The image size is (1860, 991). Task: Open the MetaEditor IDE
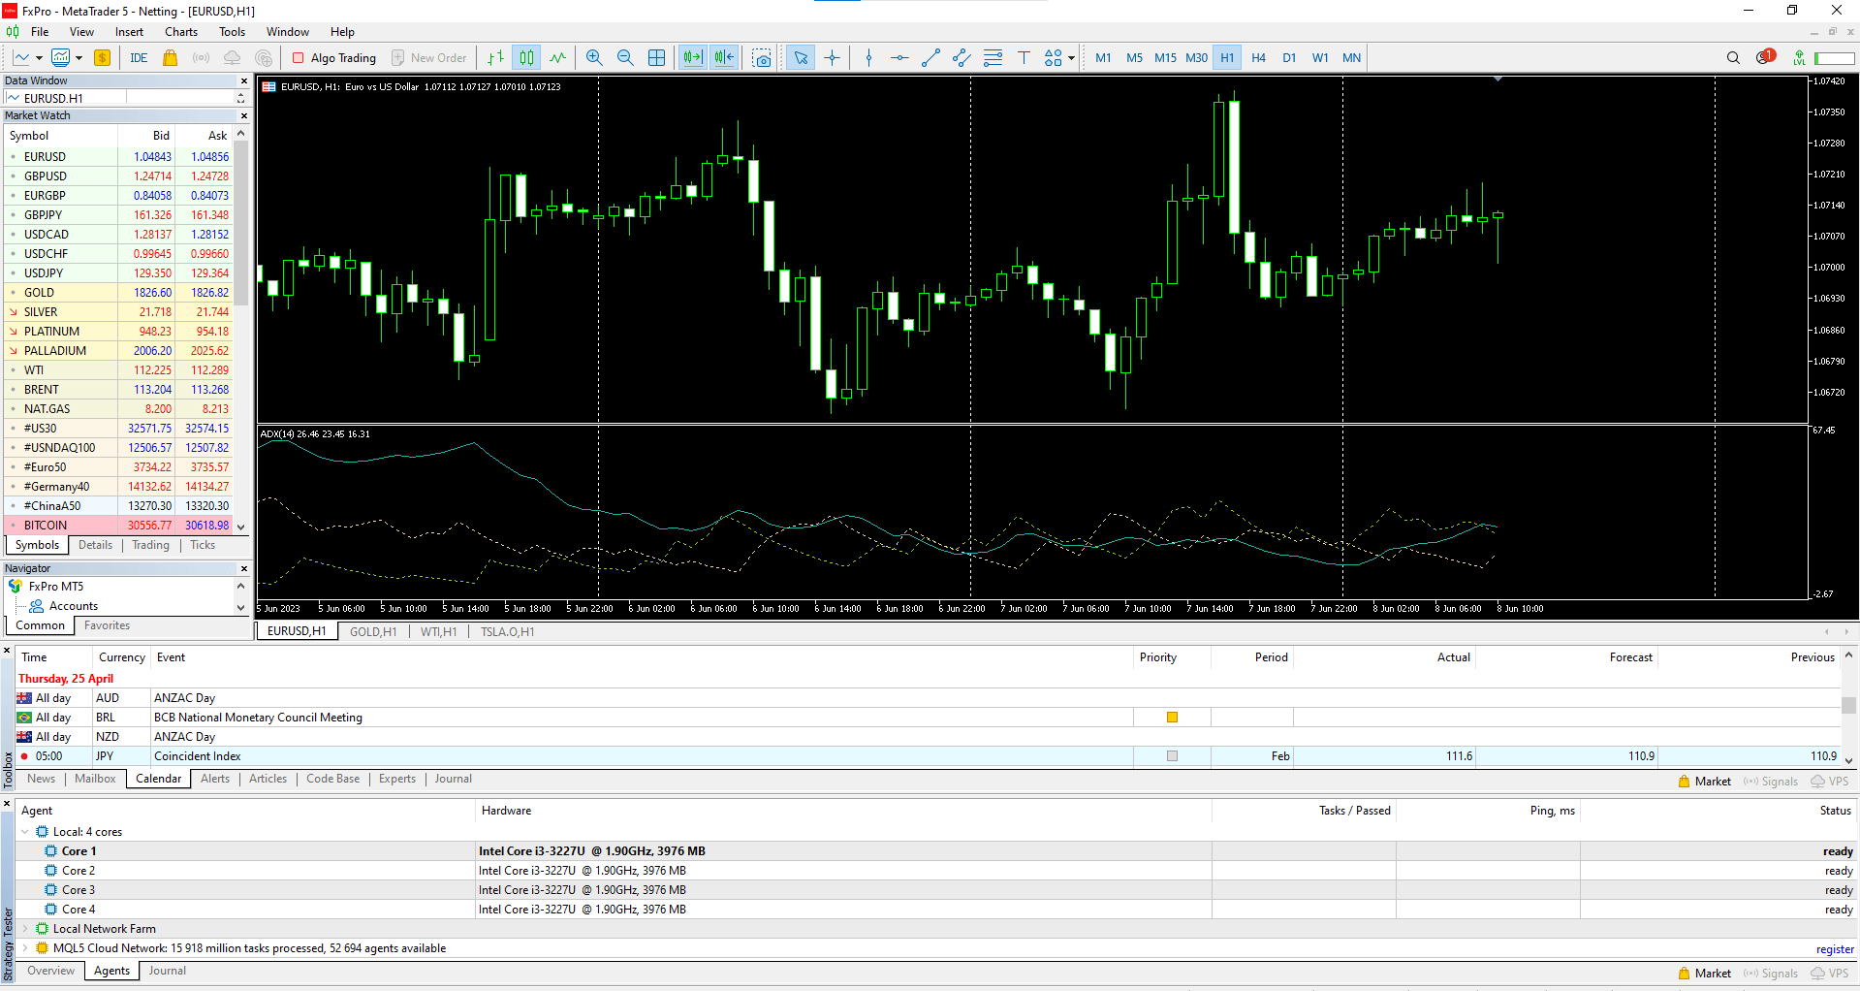pyautogui.click(x=138, y=57)
